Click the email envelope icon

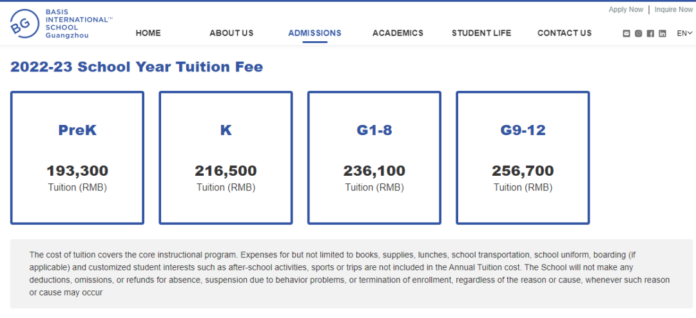[626, 33]
